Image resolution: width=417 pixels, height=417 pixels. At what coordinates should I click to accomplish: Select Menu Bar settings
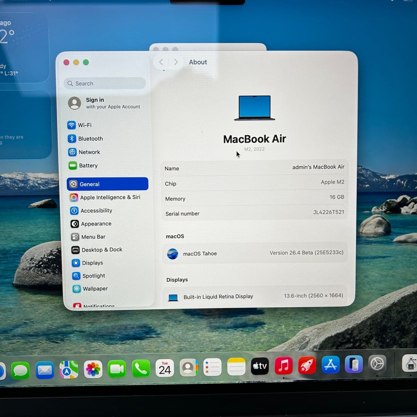point(93,237)
